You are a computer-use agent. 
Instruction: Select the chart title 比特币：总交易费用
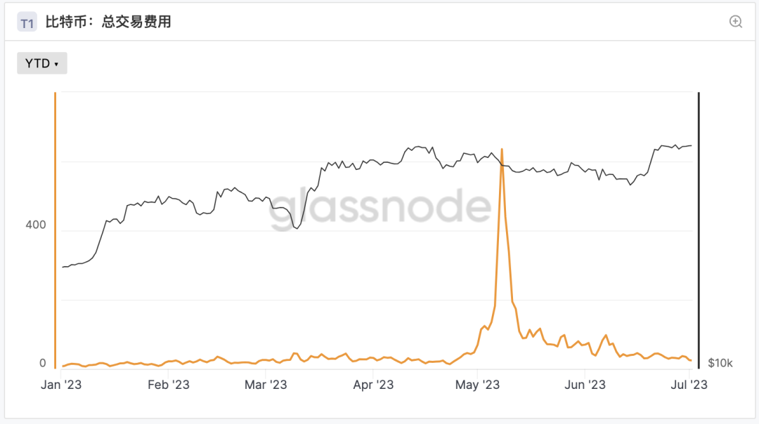tap(113, 22)
